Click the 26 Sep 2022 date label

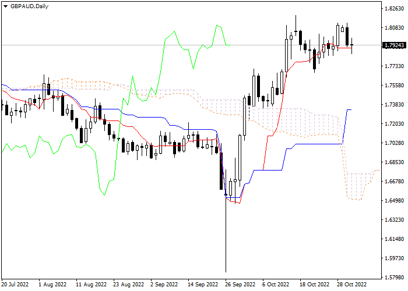point(240,285)
